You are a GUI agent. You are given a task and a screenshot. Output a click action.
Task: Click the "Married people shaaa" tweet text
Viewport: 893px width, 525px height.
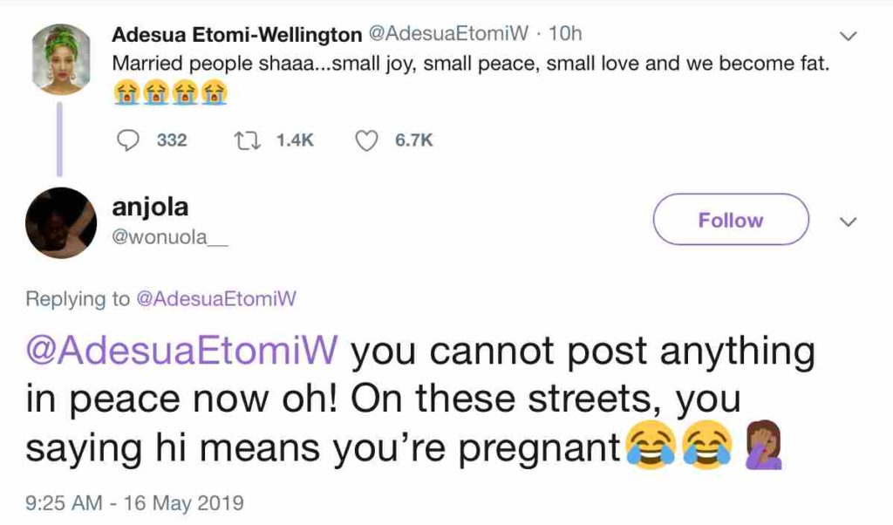point(471,65)
